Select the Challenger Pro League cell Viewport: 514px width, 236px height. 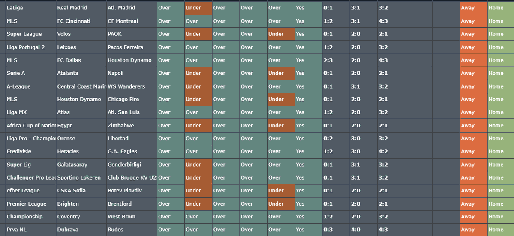pyautogui.click(x=31, y=177)
